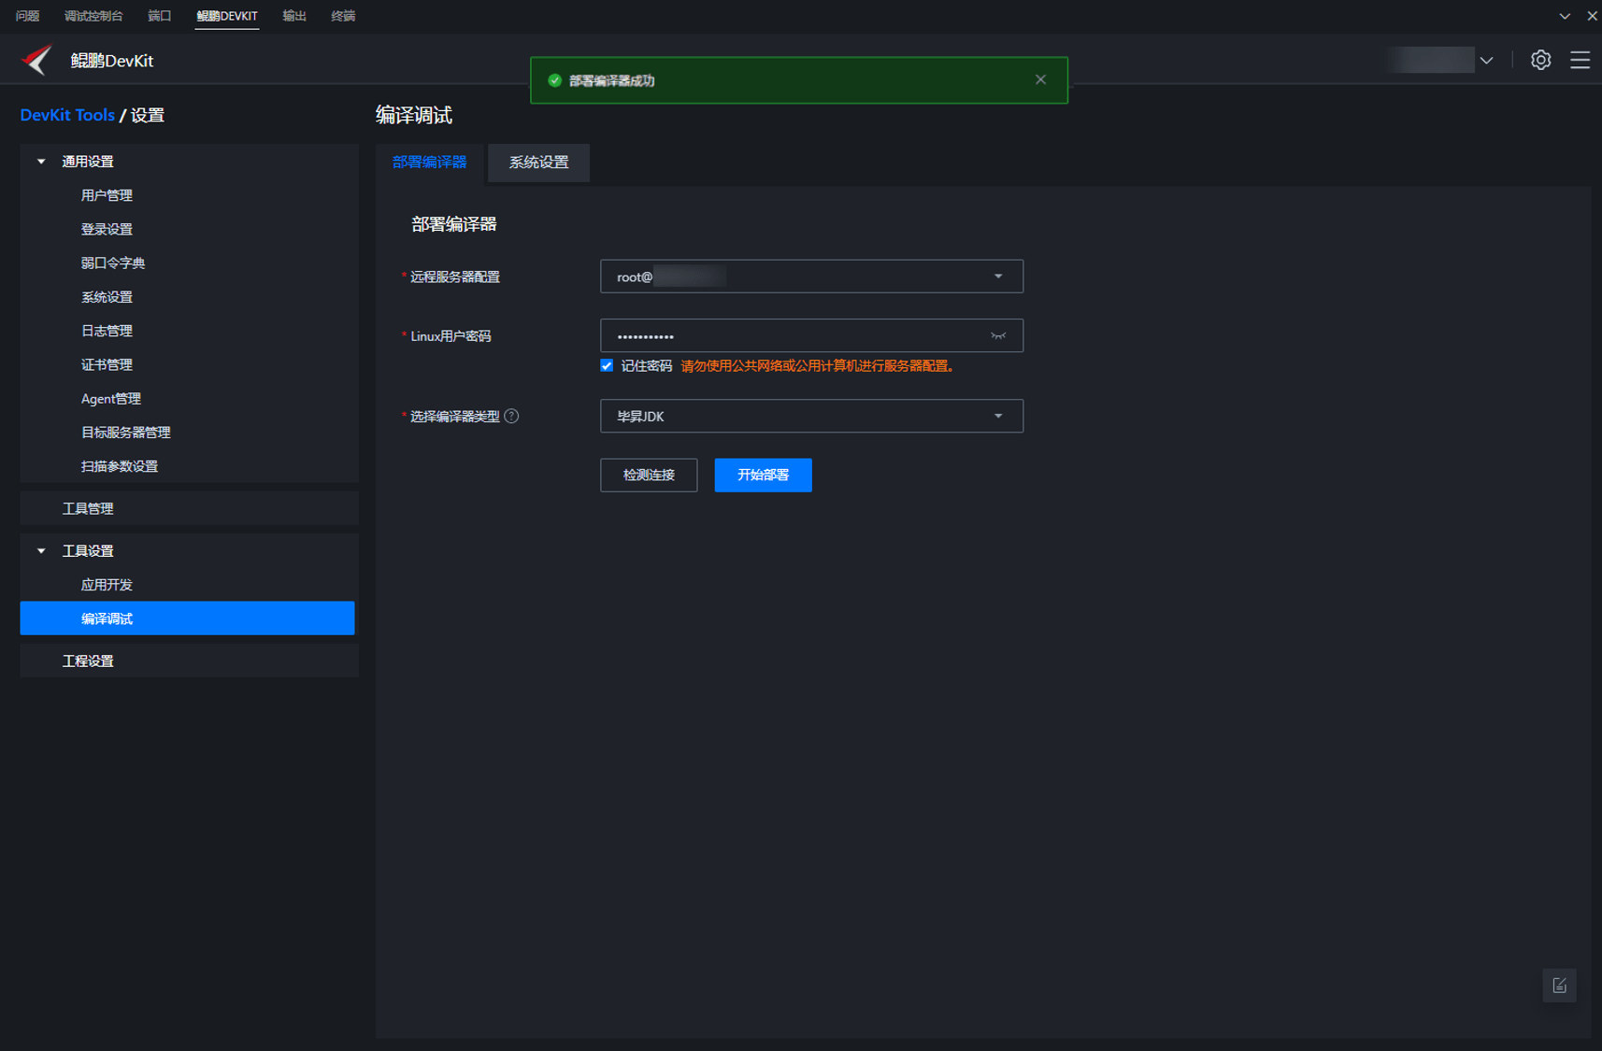Switch to the 输出 panel tab
This screenshot has height=1051, width=1602.
pyautogui.click(x=294, y=16)
